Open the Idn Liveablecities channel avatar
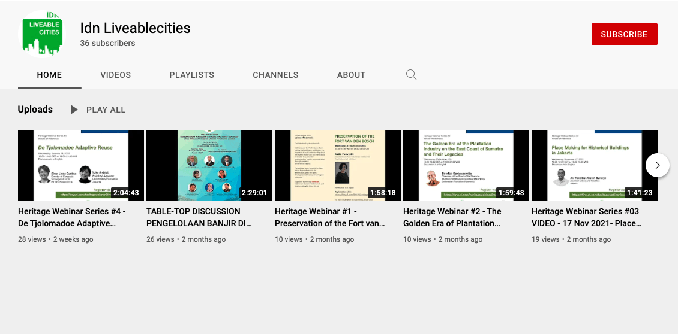The width and height of the screenshot is (678, 334). [42, 34]
